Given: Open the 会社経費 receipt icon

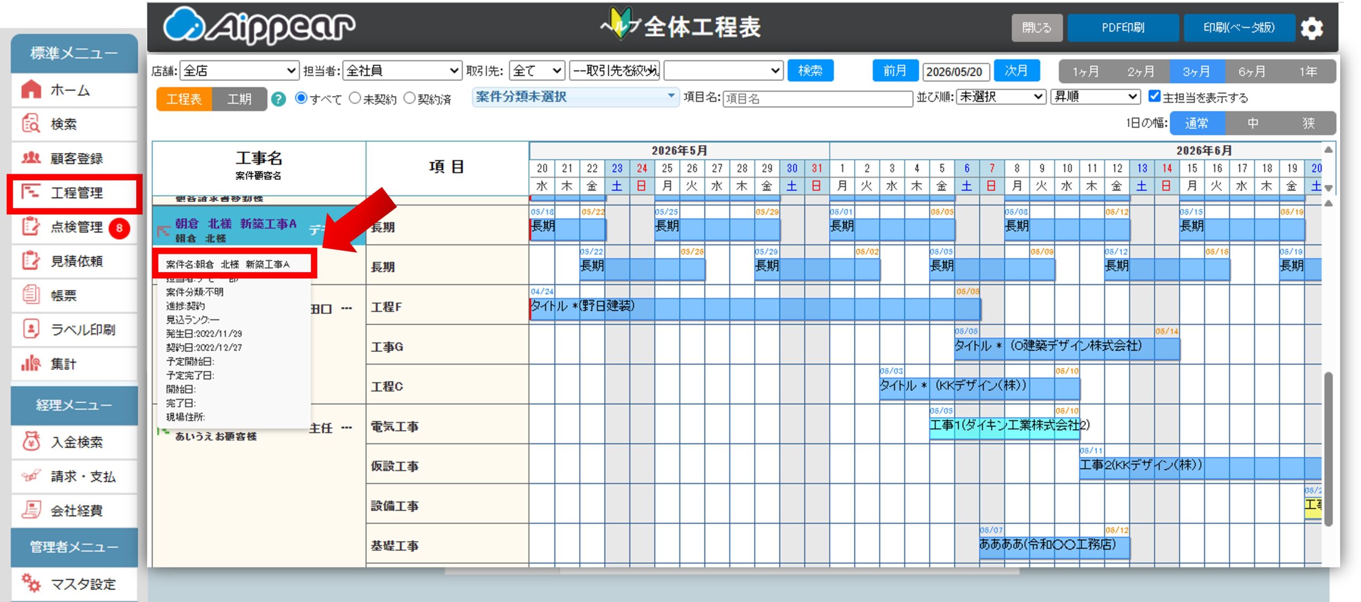Looking at the screenshot, I should 31,510.
